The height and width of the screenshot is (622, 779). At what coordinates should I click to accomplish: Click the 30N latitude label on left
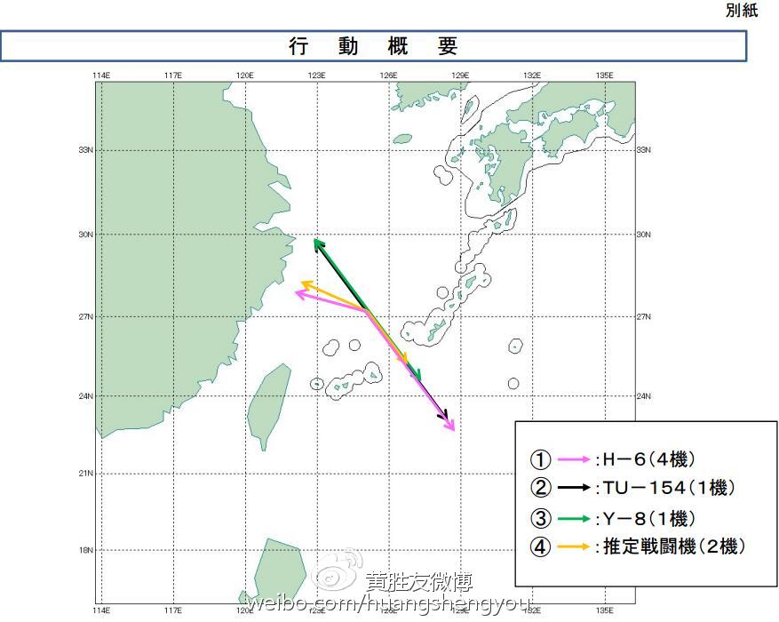87,235
